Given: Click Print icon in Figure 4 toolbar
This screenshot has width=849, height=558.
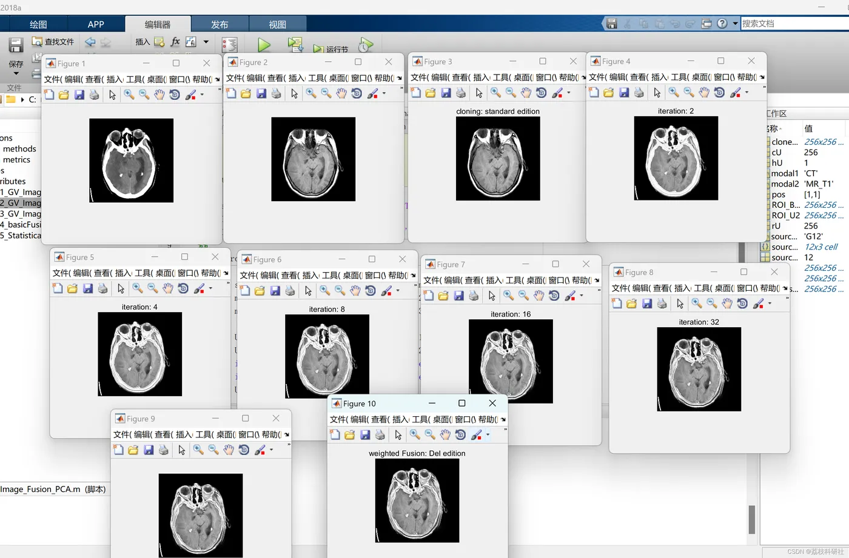Looking at the screenshot, I should coord(639,92).
